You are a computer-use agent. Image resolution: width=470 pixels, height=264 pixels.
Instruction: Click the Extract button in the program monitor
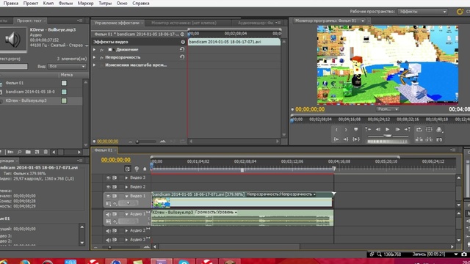coord(429,139)
